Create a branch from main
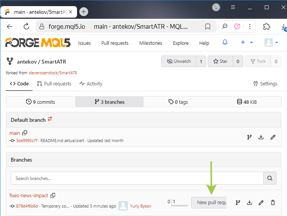The width and height of the screenshot is (287, 216). coord(249,137)
